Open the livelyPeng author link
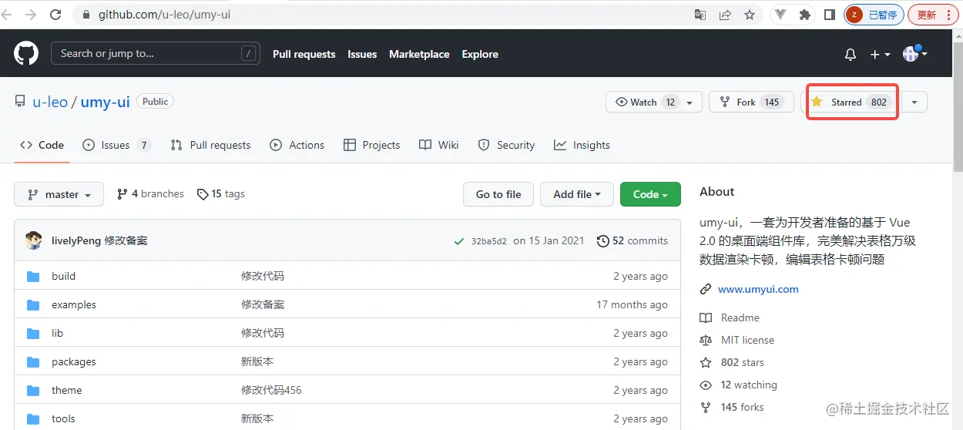This screenshot has width=963, height=430. point(76,240)
